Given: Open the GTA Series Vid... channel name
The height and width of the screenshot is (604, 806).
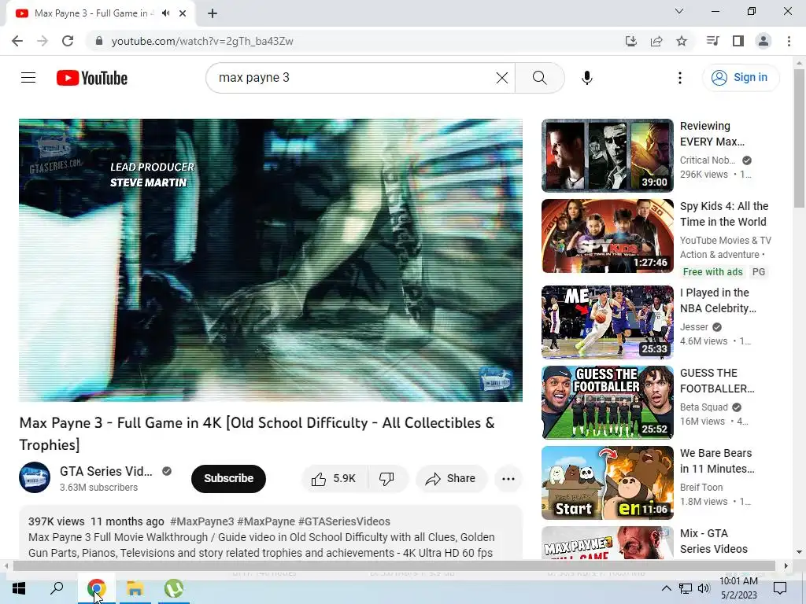Looking at the screenshot, I should coord(106,471).
